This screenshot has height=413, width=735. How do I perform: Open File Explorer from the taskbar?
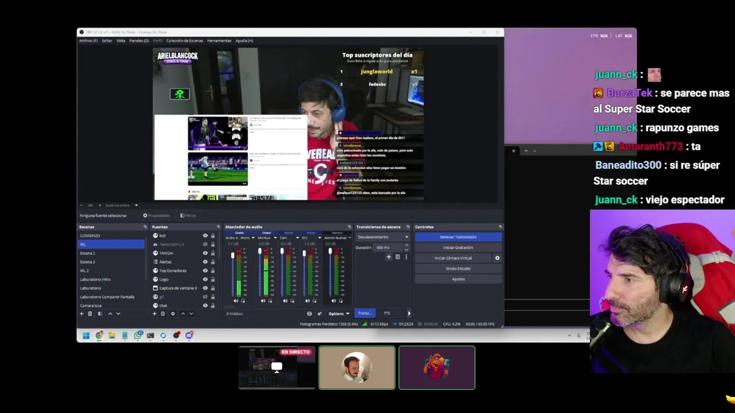pyautogui.click(x=112, y=336)
